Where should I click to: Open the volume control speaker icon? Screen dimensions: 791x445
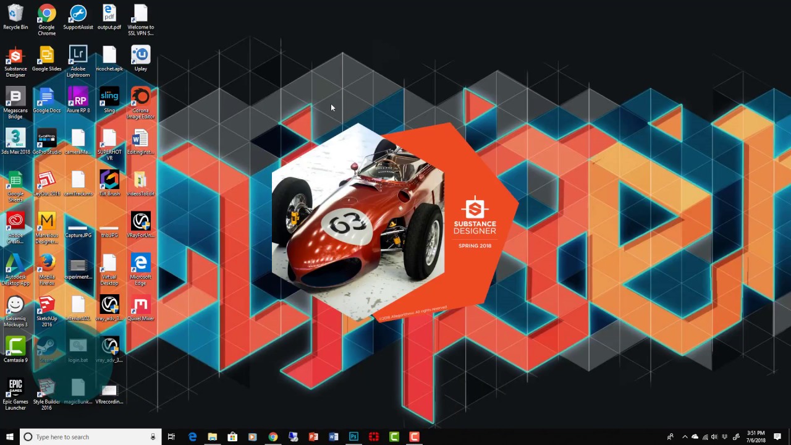pos(714,437)
